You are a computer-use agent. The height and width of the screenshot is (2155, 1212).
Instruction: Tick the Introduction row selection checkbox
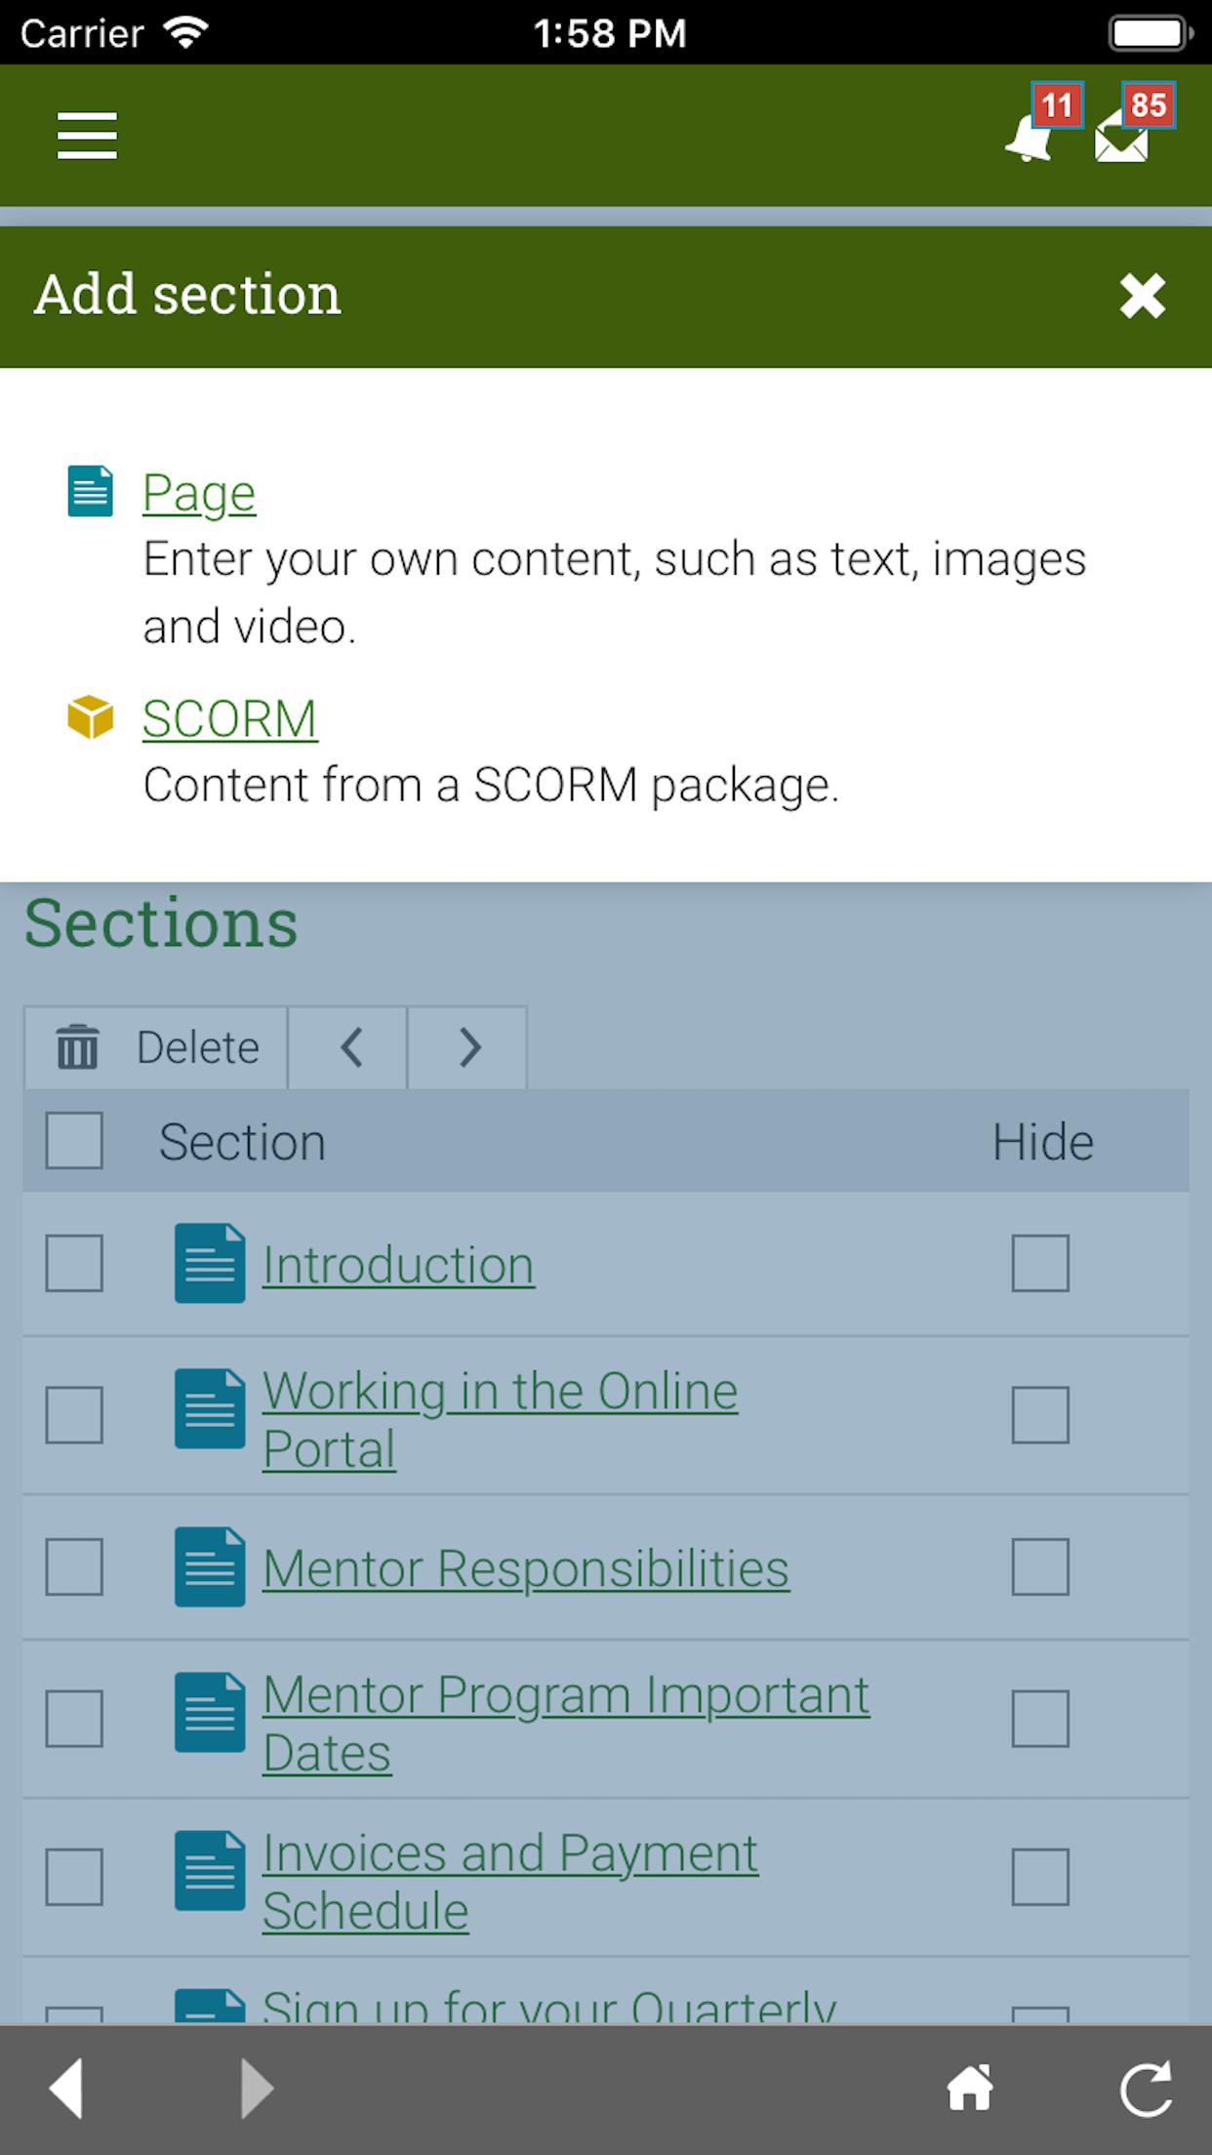pyautogui.click(x=74, y=1263)
